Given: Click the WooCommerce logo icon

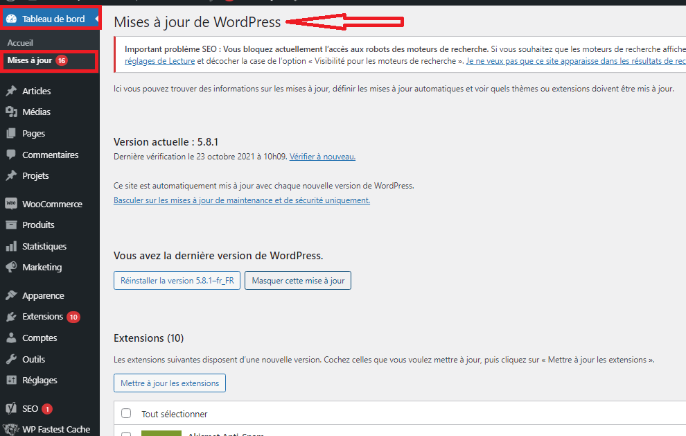Looking at the screenshot, I should pos(11,204).
